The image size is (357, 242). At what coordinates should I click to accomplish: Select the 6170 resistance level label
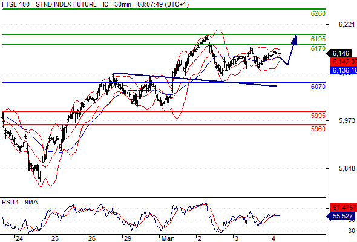click(318, 48)
